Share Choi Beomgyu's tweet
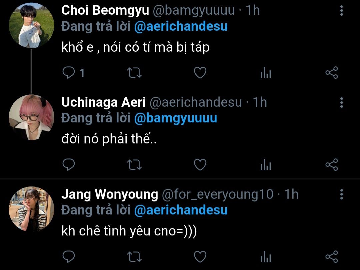 click(x=331, y=73)
